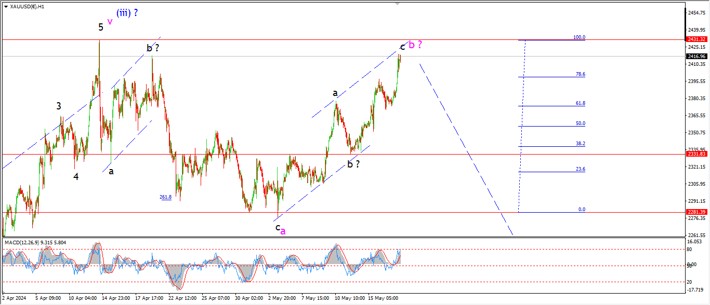Select the Fibonacci 38.2 level label

coord(580,144)
